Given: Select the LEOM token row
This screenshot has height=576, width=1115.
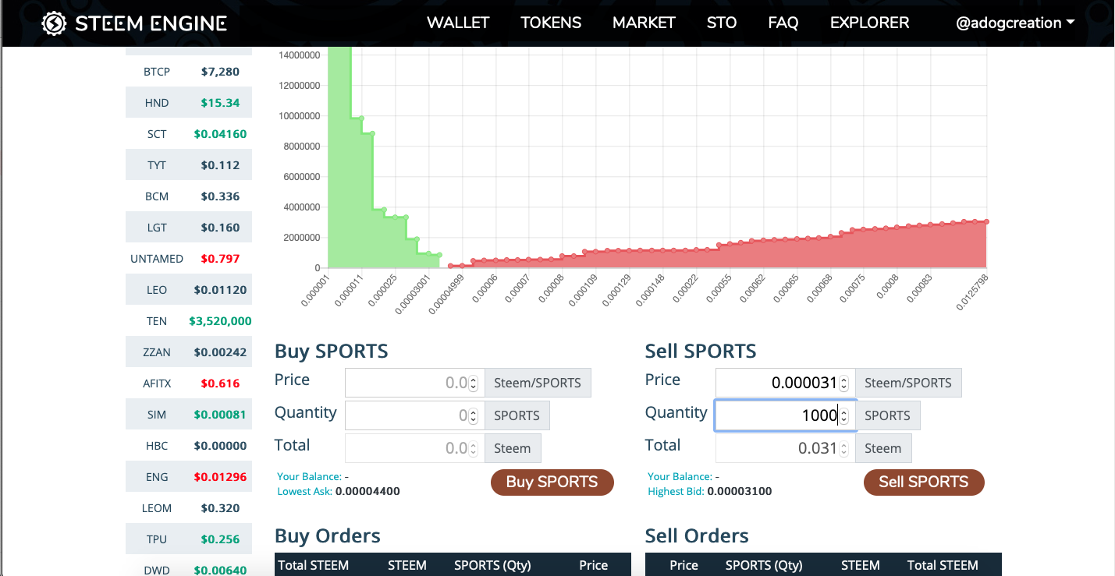Looking at the screenshot, I should pos(189,508).
